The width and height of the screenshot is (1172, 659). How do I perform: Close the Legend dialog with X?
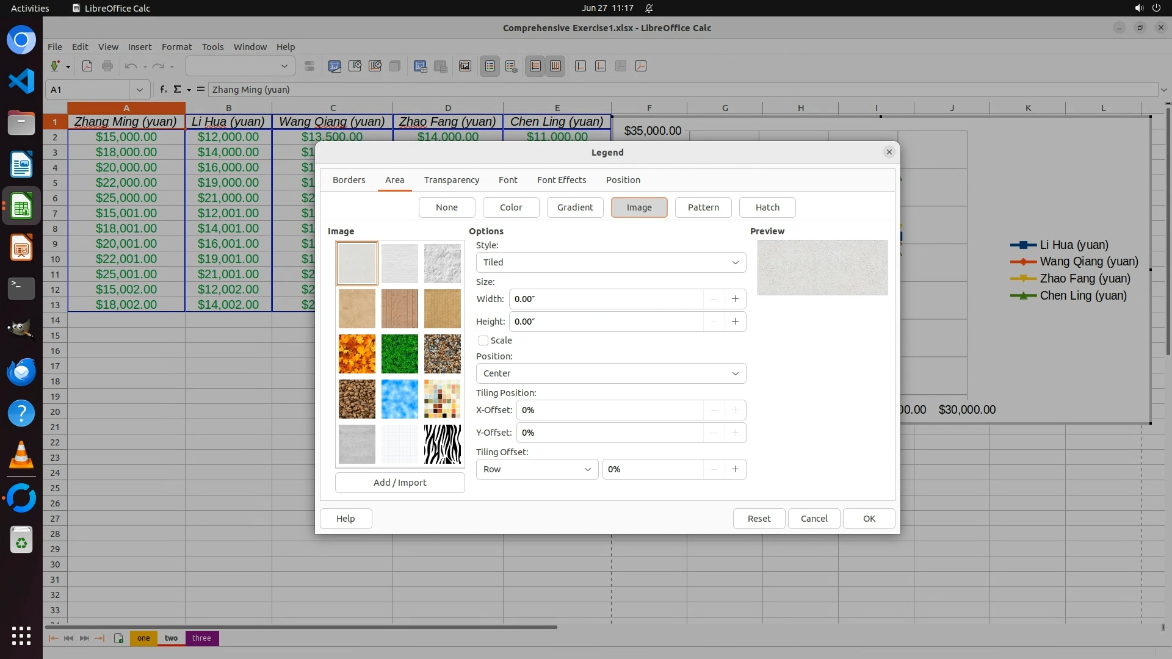click(889, 152)
